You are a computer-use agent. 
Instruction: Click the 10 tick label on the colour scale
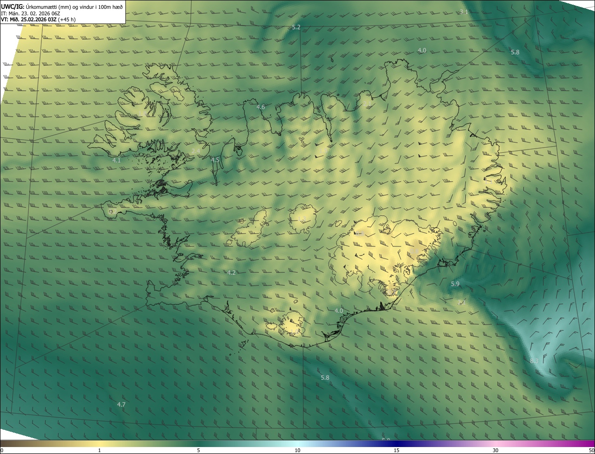pyautogui.click(x=297, y=451)
